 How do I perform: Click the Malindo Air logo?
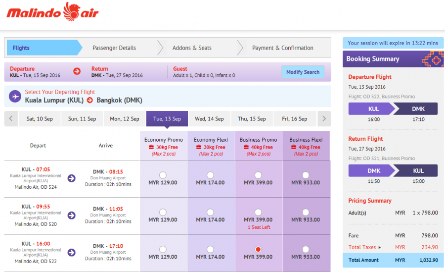tap(52, 12)
